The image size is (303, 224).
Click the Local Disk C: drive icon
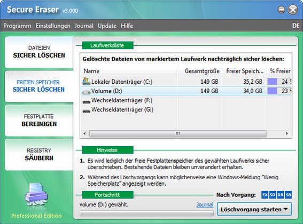click(87, 82)
